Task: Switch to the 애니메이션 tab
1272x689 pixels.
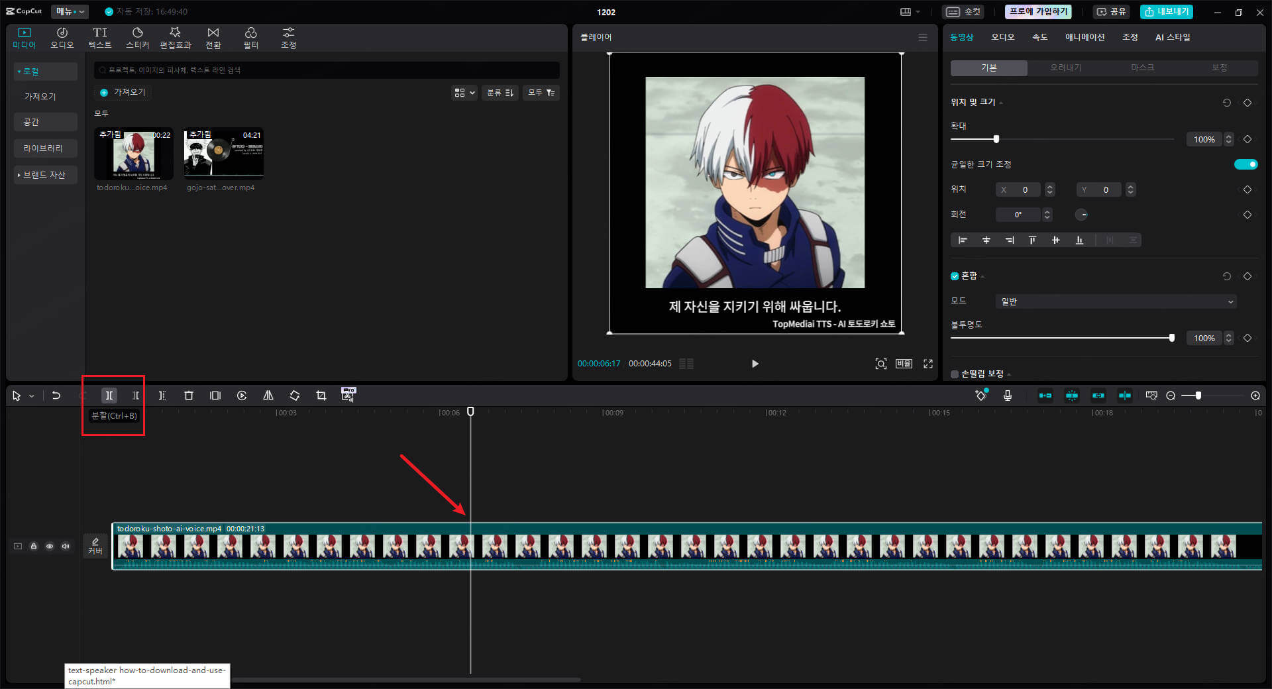Action: coord(1085,37)
